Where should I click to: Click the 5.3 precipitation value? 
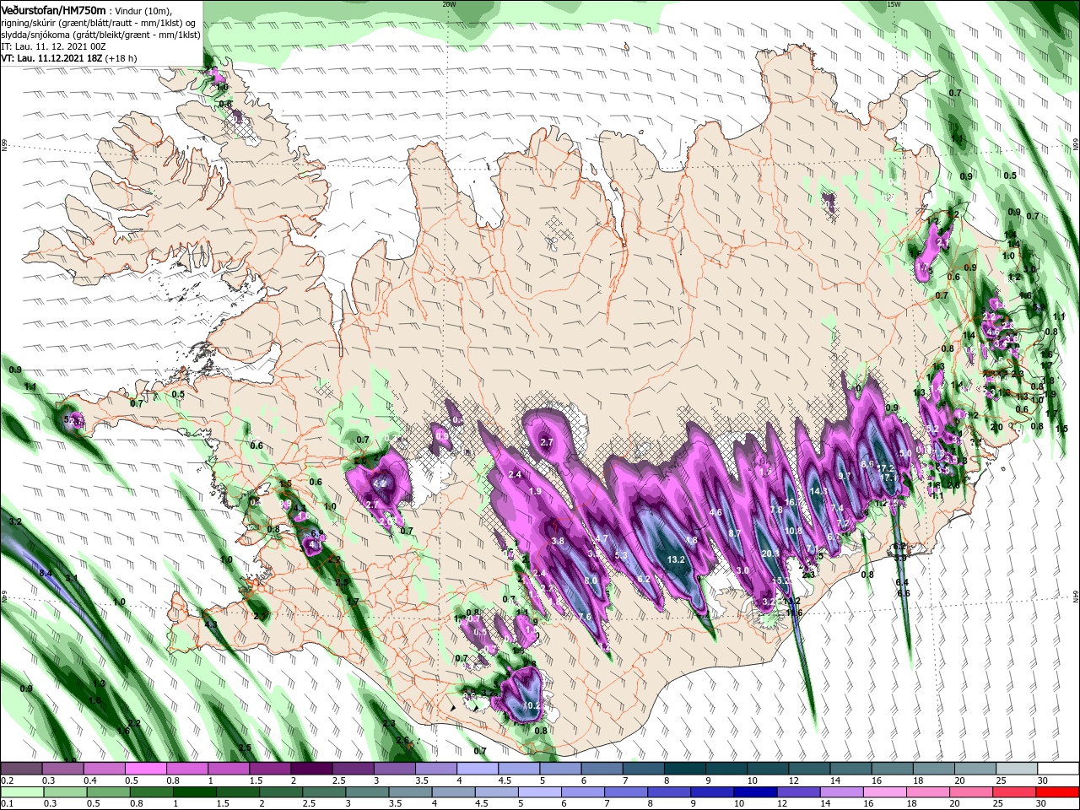pos(622,555)
